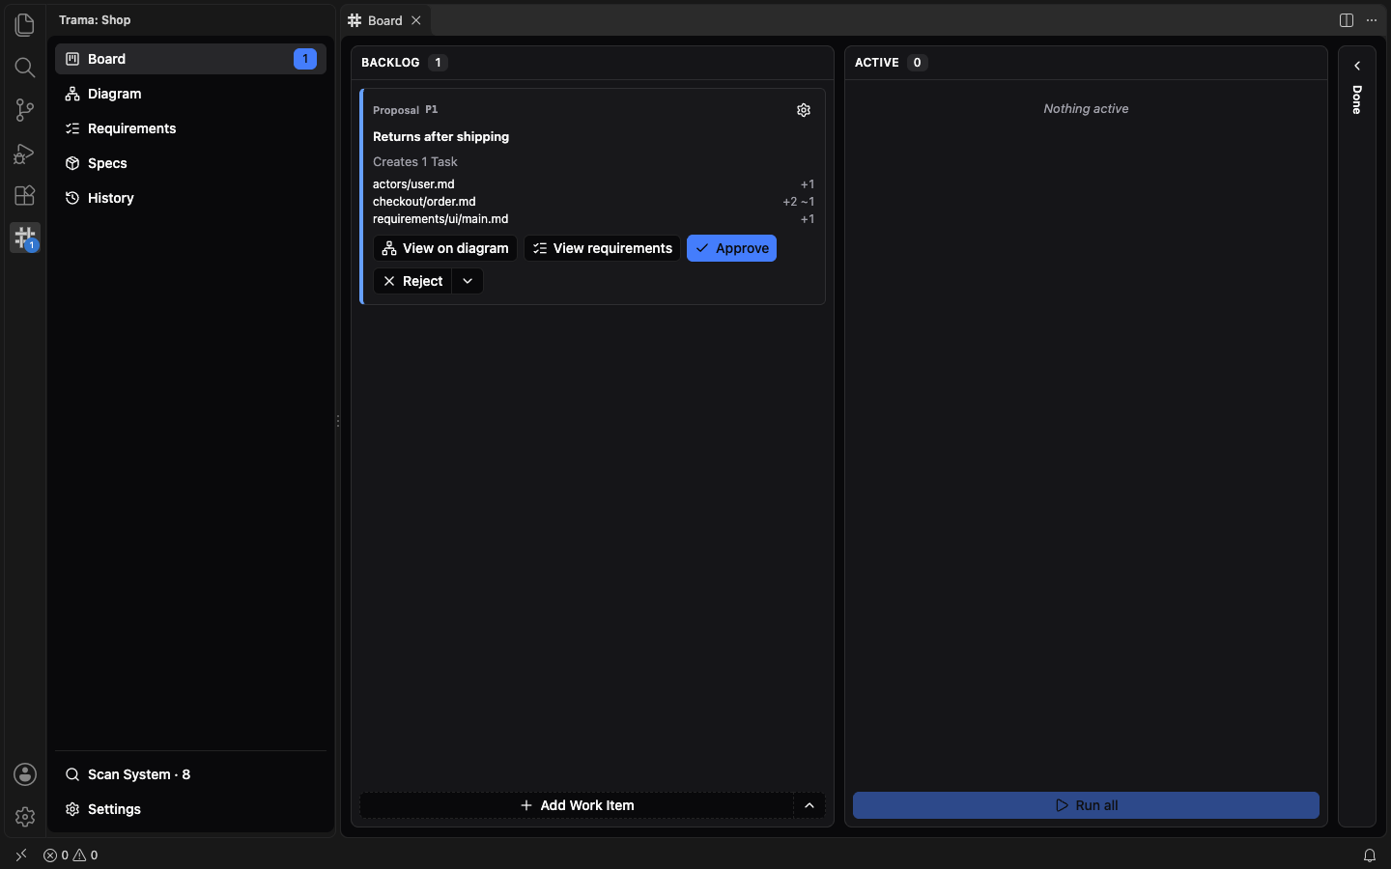Open the Manage gear in activity bar

[x=25, y=817]
